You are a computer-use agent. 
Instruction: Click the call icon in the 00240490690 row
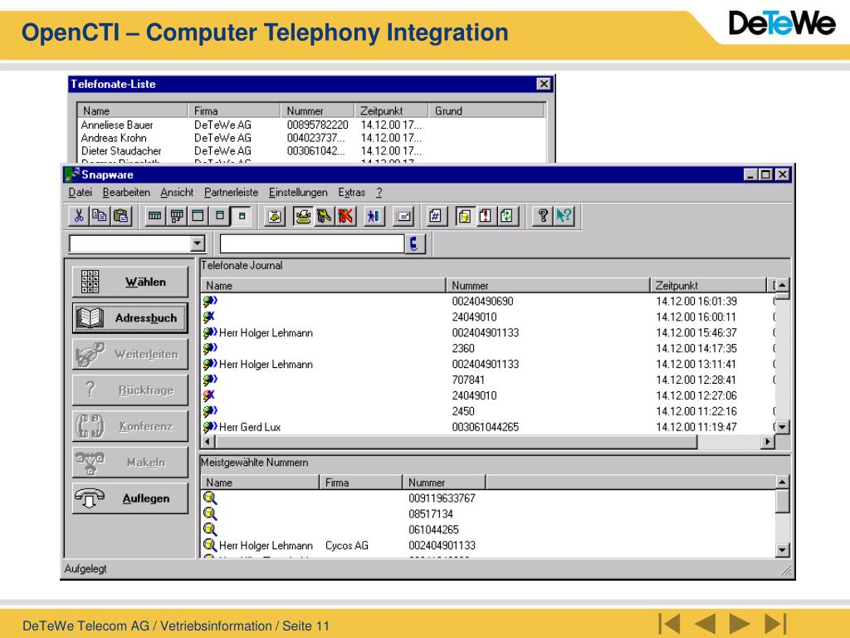tap(210, 301)
